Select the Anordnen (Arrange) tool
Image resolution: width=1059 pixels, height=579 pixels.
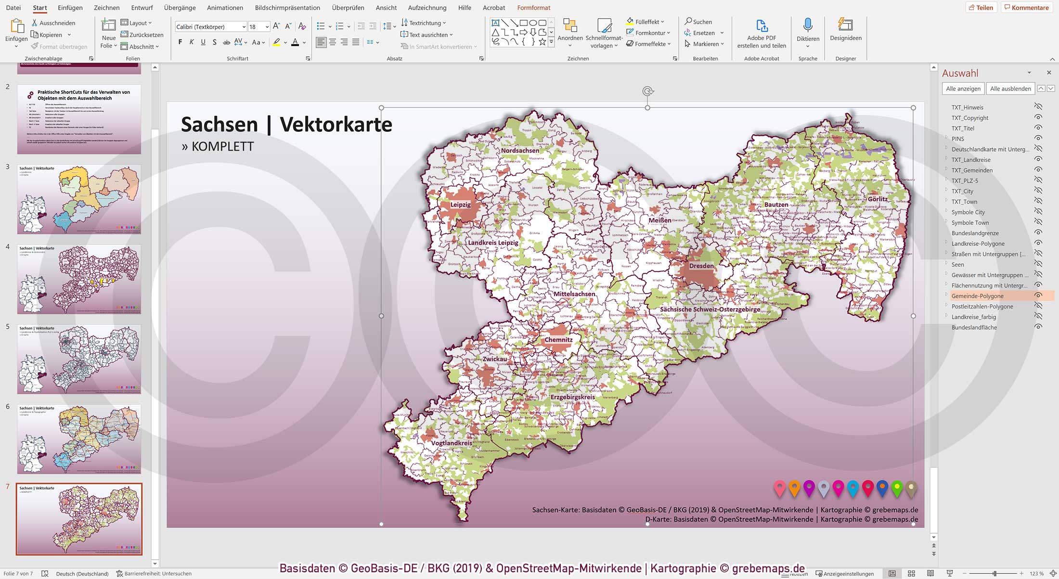tap(570, 32)
